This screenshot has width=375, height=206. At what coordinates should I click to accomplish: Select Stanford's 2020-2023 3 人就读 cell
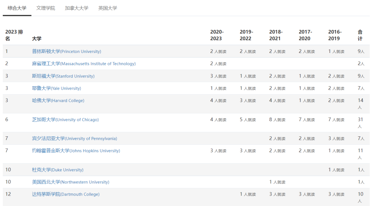(218, 76)
